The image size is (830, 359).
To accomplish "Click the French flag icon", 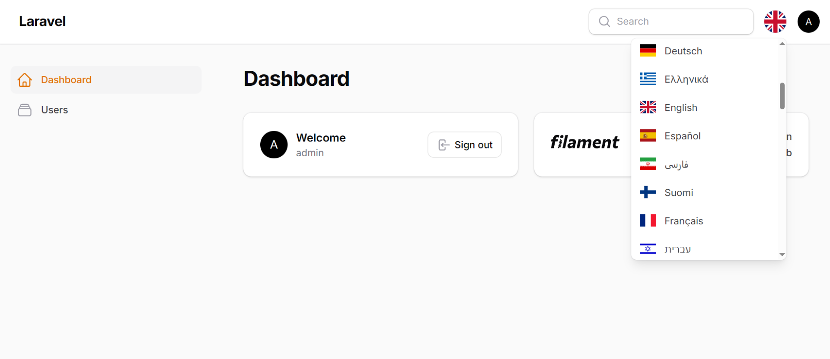I will 648,220.
